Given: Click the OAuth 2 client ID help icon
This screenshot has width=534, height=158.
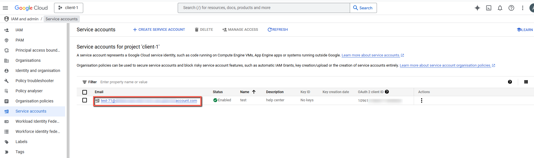Looking at the screenshot, I should point(387,92).
